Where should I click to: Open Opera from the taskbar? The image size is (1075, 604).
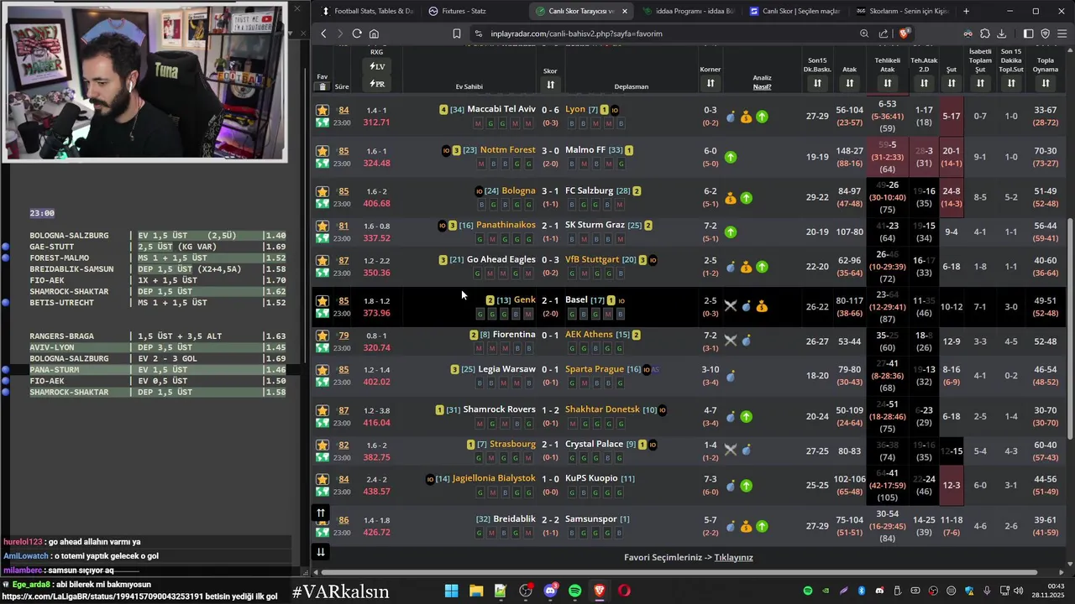(624, 591)
